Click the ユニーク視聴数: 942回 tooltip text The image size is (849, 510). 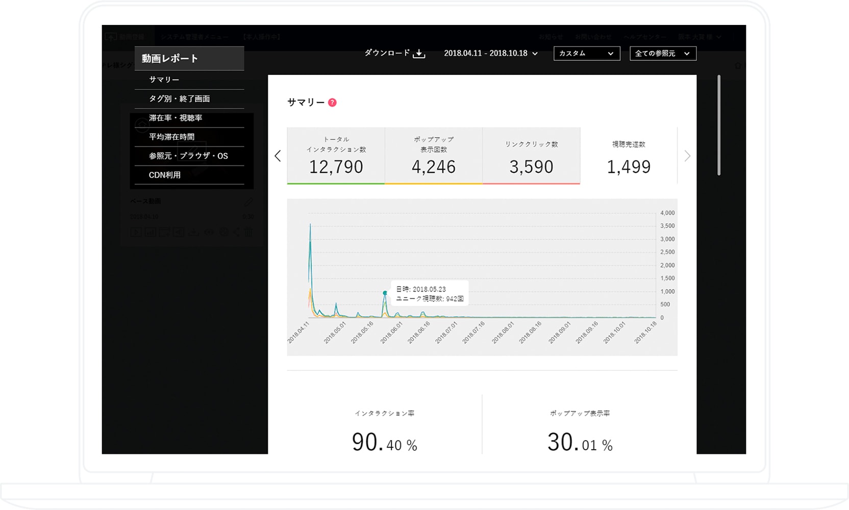tap(430, 299)
